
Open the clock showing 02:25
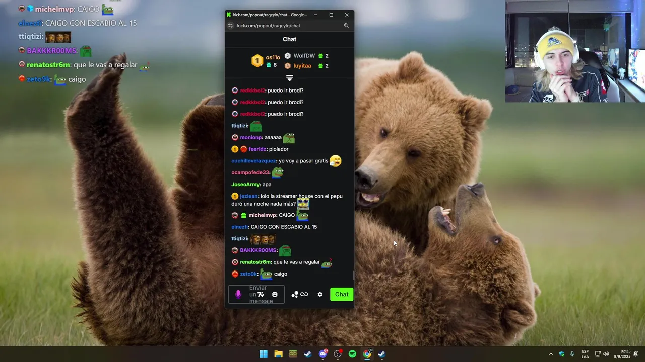(x=622, y=354)
